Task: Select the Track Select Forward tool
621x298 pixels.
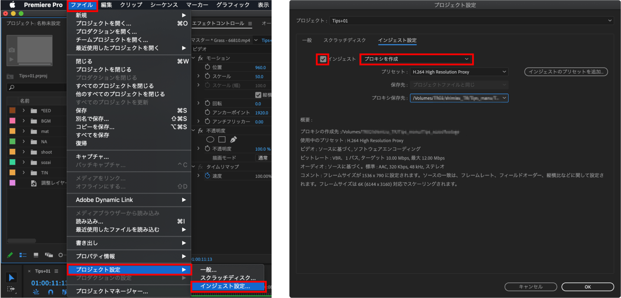Action: coord(12,290)
